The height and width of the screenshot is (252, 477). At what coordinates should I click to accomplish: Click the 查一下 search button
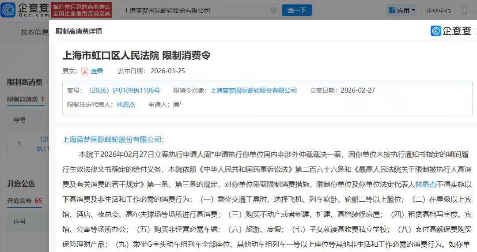coord(297,10)
